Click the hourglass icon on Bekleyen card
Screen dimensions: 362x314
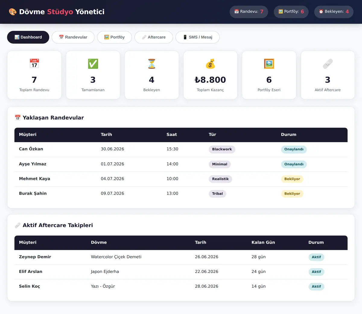coord(151,64)
